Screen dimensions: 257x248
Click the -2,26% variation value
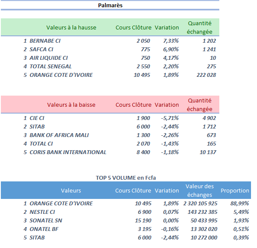point(170,135)
